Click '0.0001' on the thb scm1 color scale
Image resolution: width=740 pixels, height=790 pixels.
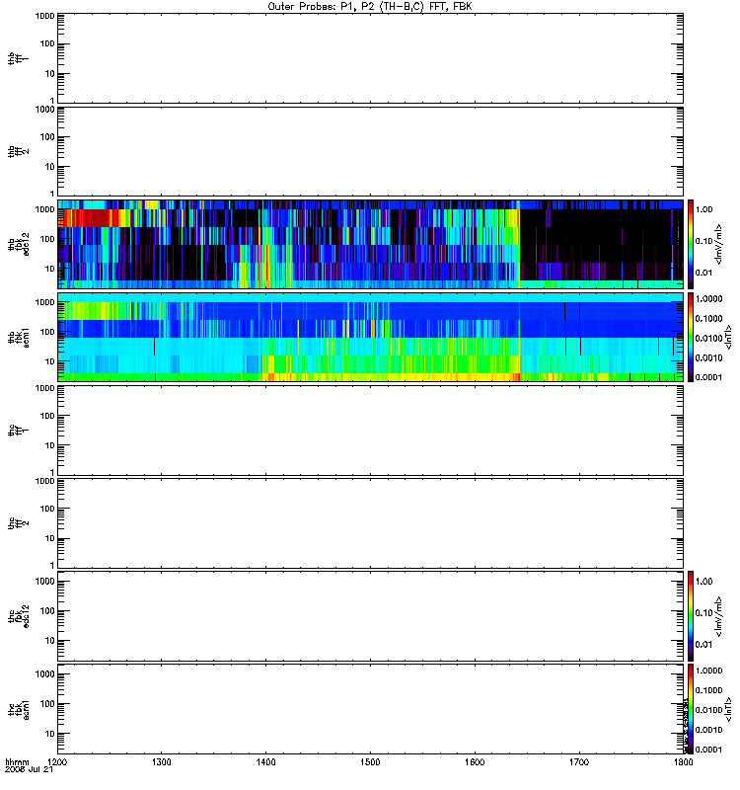pos(708,377)
